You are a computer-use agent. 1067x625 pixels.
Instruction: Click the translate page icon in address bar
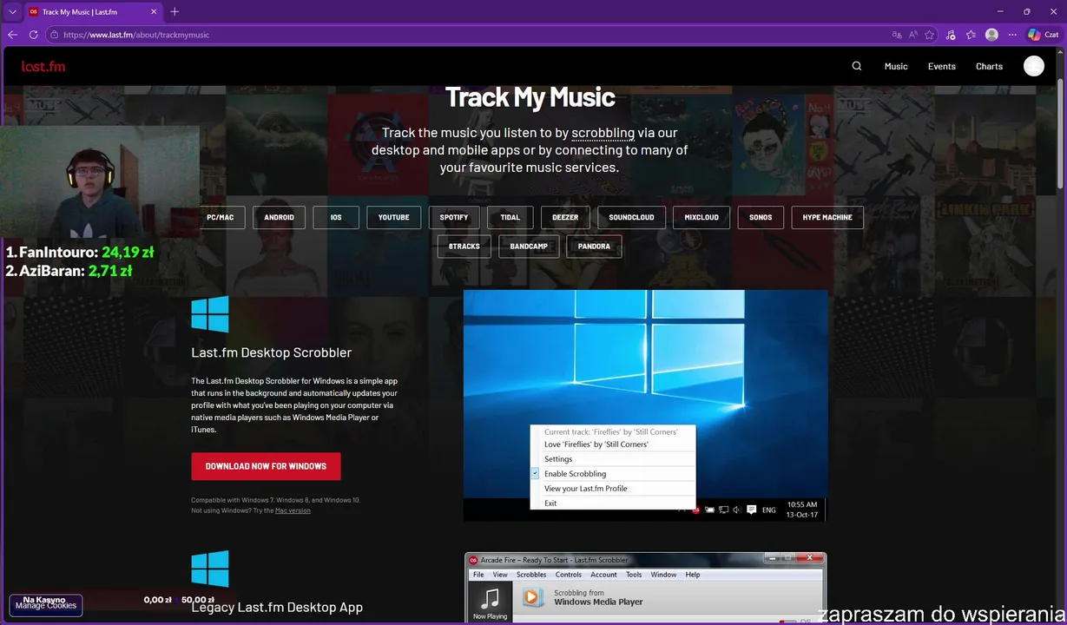pos(897,35)
